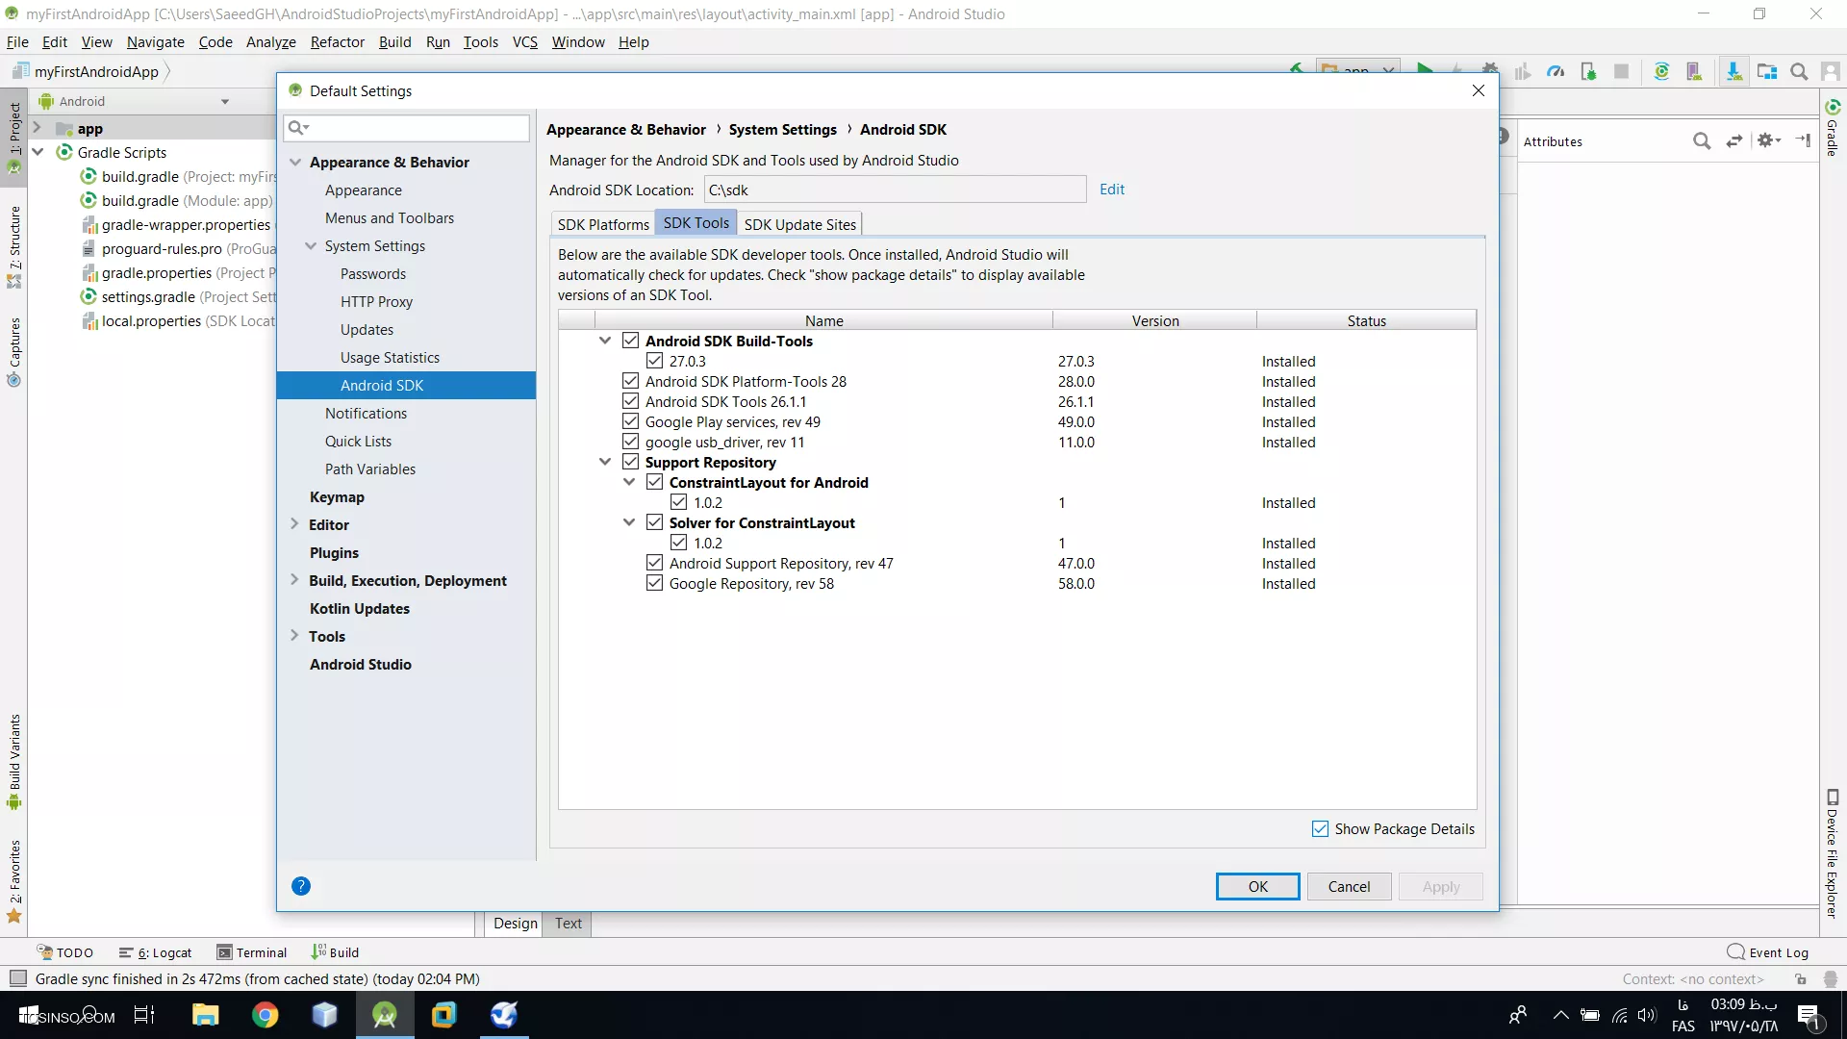1847x1039 pixels.
Task: Click tool window toggle icon in status bar
Action: pyautogui.click(x=17, y=978)
